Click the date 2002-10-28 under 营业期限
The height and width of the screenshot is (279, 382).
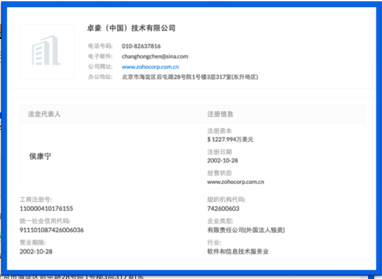(x=36, y=252)
